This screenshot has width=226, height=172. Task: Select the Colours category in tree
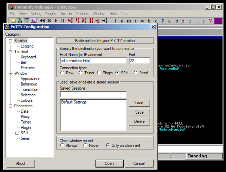(x=27, y=100)
